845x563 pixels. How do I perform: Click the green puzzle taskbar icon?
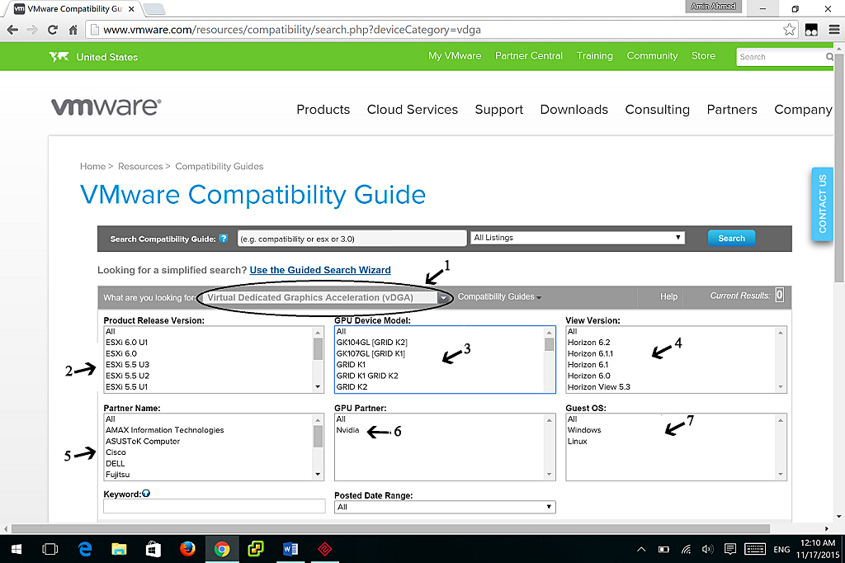256,549
